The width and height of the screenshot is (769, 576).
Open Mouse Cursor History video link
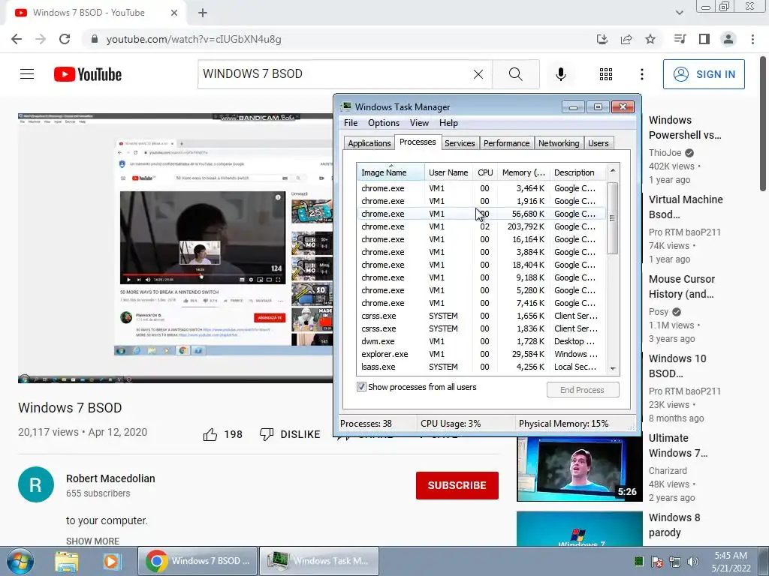(x=682, y=286)
